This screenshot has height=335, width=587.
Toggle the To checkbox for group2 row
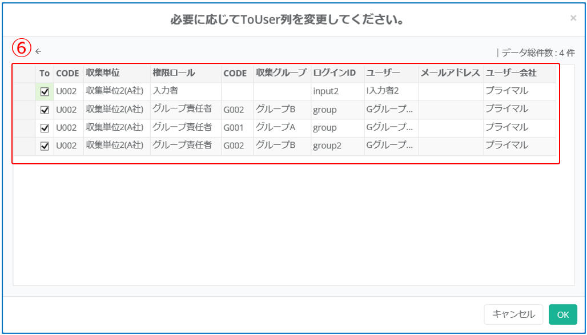click(45, 146)
